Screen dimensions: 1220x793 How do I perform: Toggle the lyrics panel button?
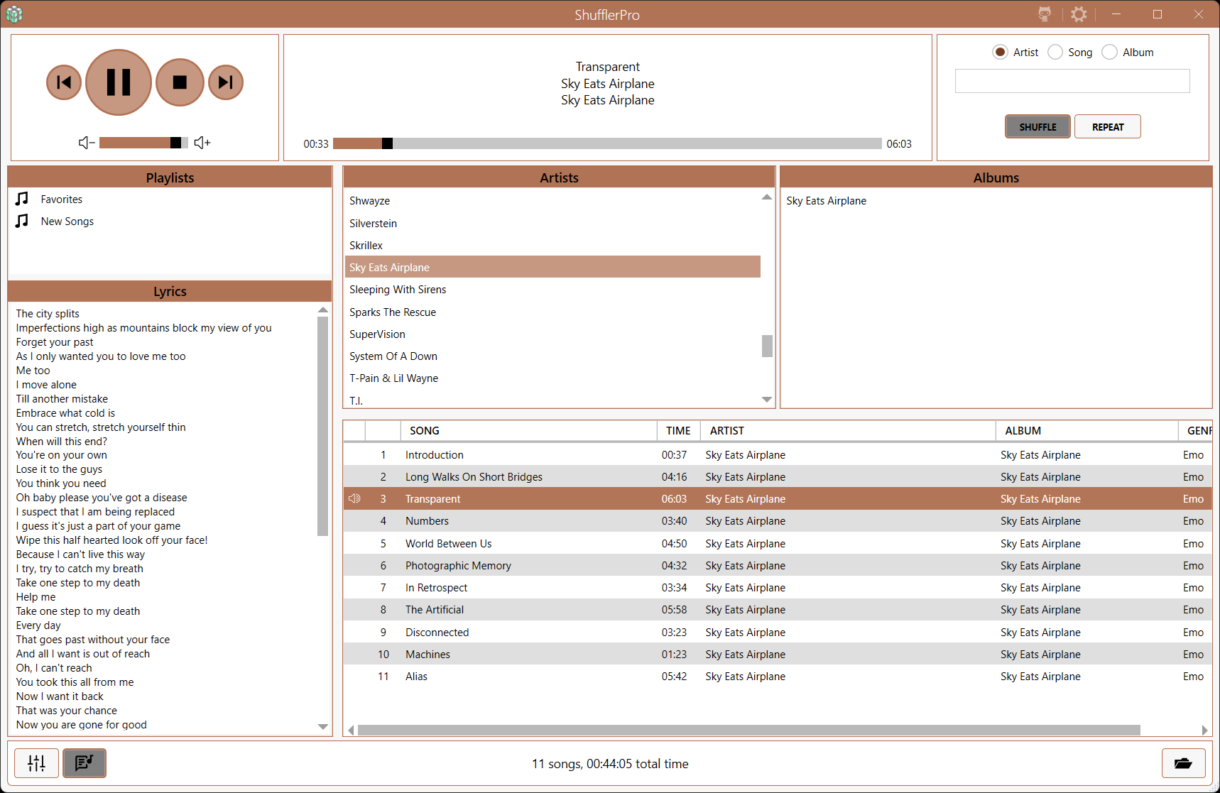point(85,763)
